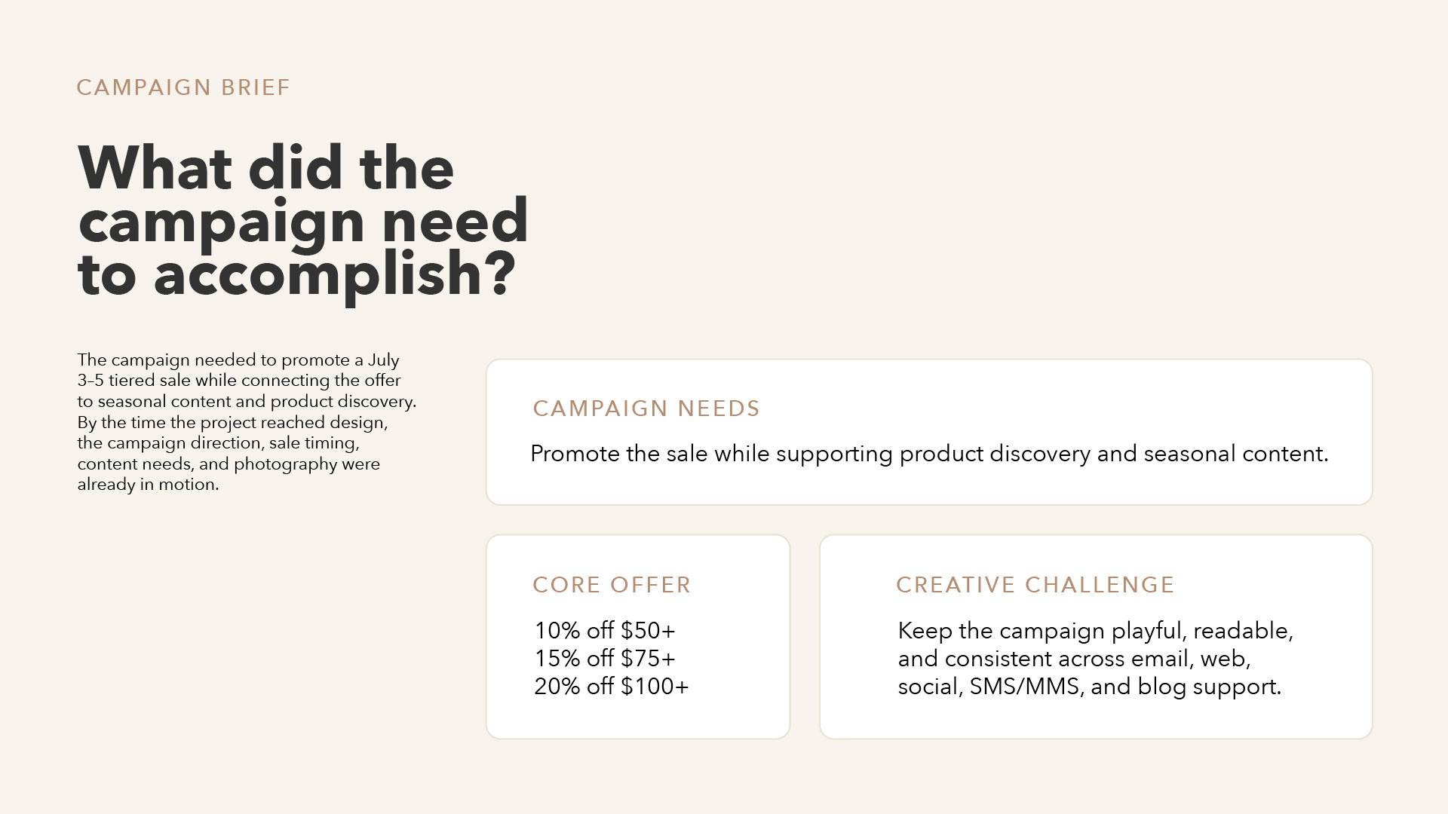
Task: Click the '20% off $100+' offer line
Action: 612,686
